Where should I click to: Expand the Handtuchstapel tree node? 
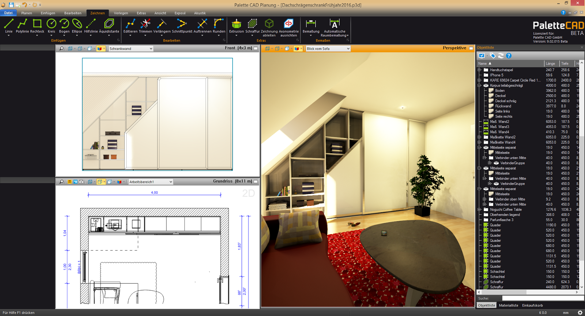point(479,70)
